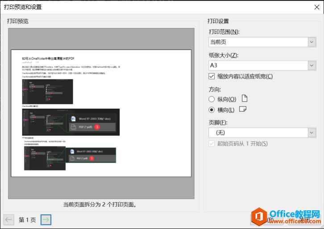This screenshot has width=324, height=229.
Task: Toggle 缩放内容以适应纸宽 checkbox
Action: (212, 76)
